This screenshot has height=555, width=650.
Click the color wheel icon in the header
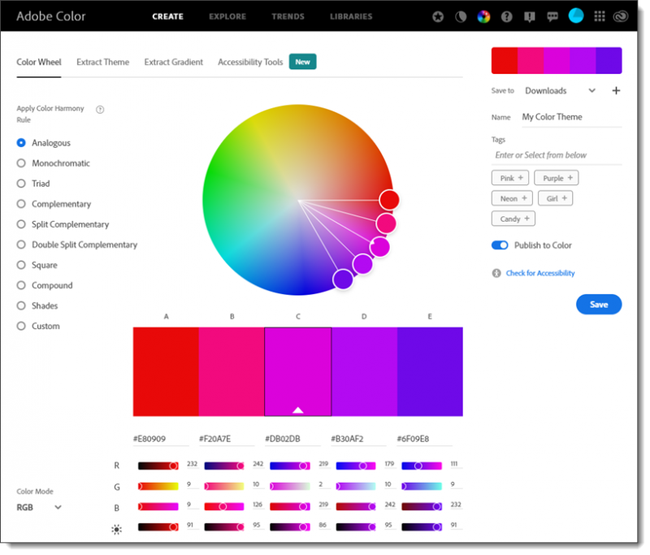pyautogui.click(x=483, y=16)
